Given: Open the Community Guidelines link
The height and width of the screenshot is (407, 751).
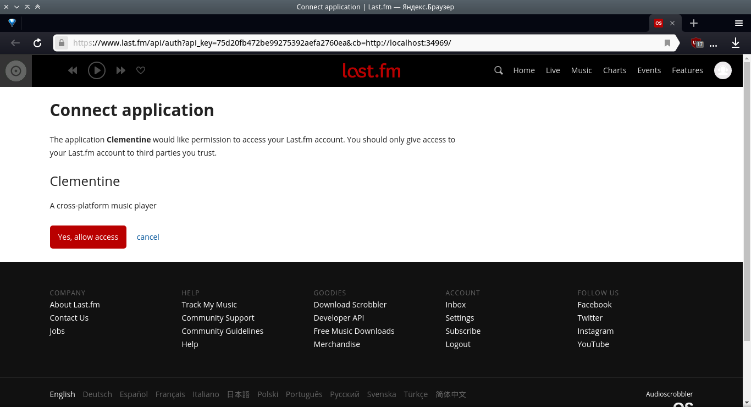Looking at the screenshot, I should click(x=223, y=331).
